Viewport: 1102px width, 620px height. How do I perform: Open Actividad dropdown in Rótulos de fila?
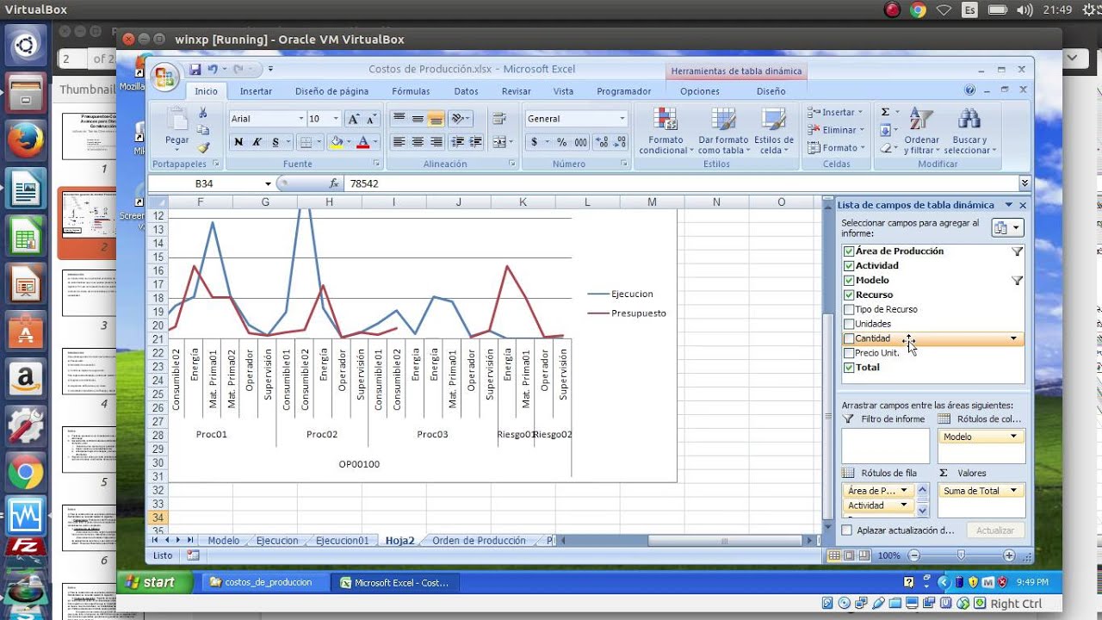(903, 505)
